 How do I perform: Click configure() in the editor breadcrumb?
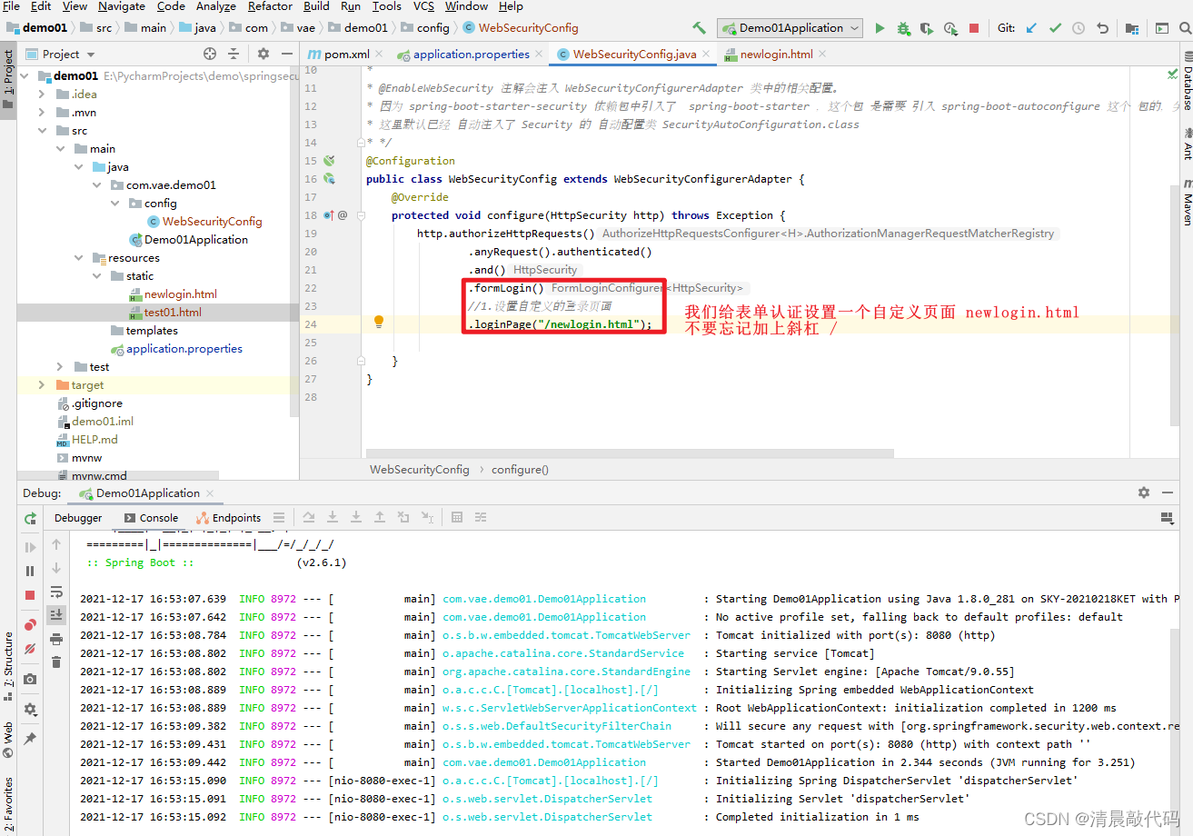[520, 469]
